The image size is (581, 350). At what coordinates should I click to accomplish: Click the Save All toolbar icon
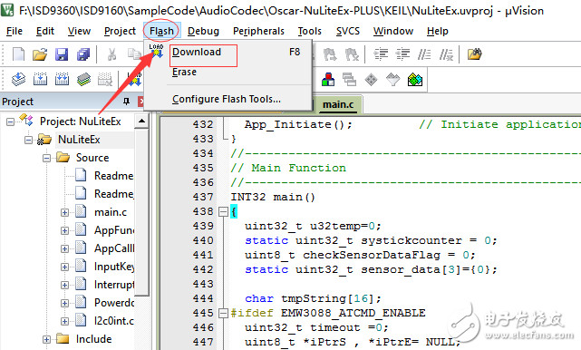pyautogui.click(x=83, y=54)
